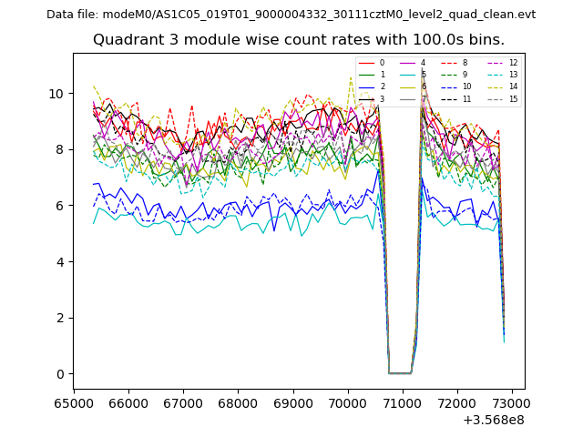Click the +3.568e8 axis offset label
The image size is (583, 437).
point(494,420)
